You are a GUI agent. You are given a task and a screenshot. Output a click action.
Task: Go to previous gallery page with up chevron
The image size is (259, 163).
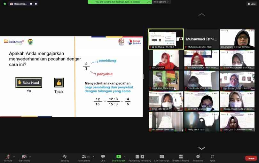pos(201,15)
